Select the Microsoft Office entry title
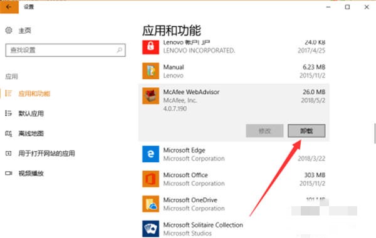Viewport: 376px width, 238px height. [x=185, y=175]
